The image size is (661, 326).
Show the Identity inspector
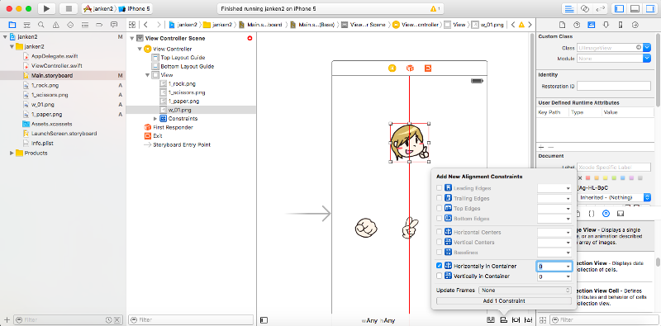coord(592,25)
